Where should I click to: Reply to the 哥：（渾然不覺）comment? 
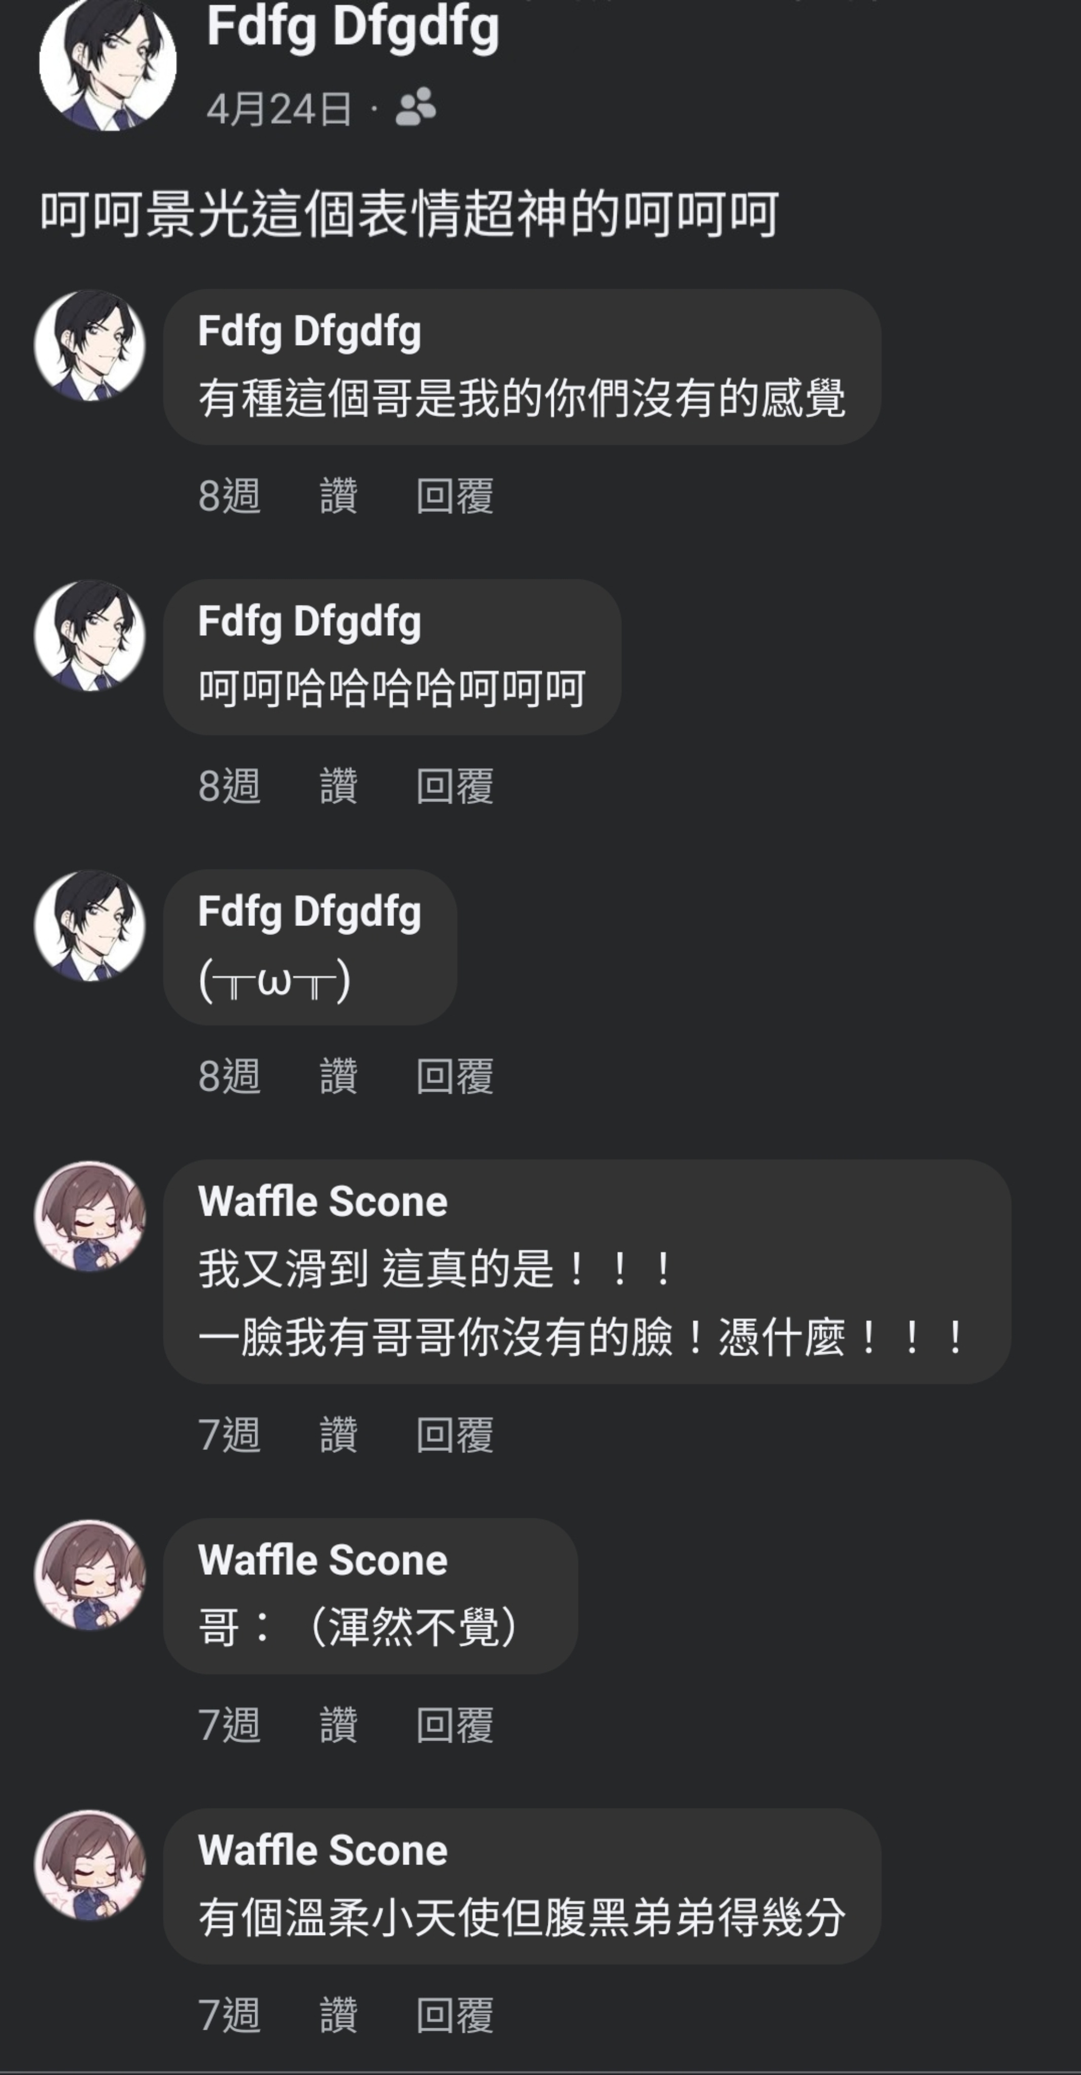tap(455, 1724)
